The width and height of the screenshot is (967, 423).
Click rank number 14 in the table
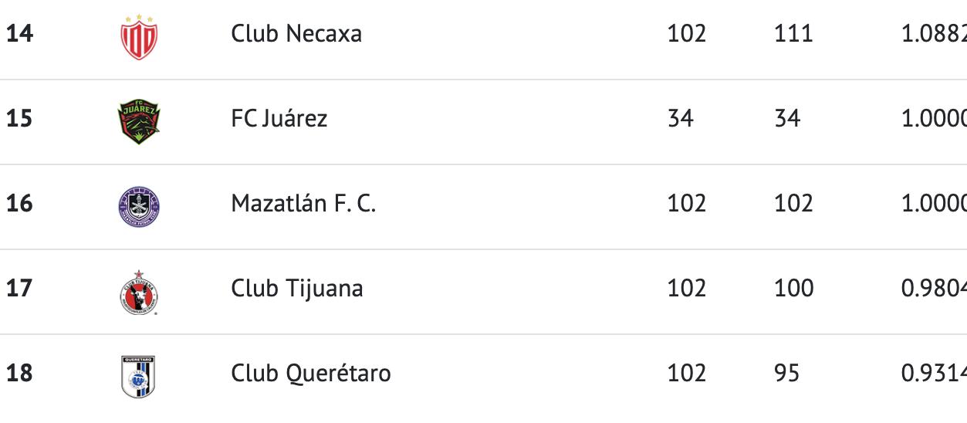[x=20, y=34]
